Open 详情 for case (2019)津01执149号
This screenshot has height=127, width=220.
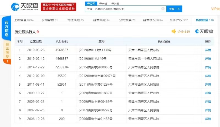click(x=208, y=59)
